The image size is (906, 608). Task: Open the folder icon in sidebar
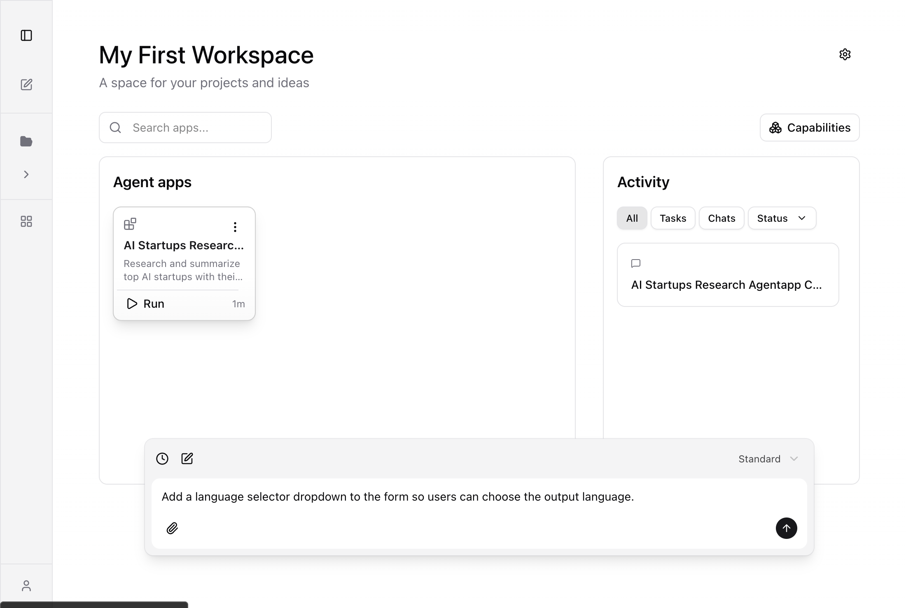coord(26,142)
